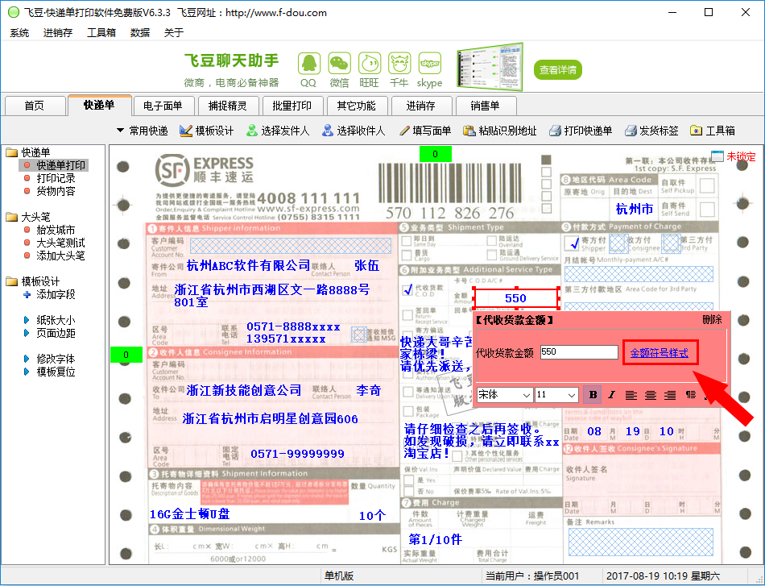765x586 pixels.
Task: Check the 签回单 checkbox
Action: tap(407, 315)
